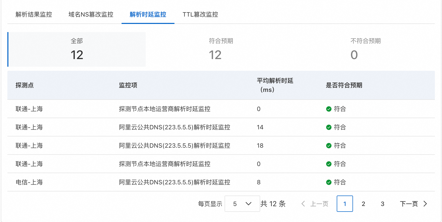Go to page 3
The image size is (442, 222).
tap(382, 204)
